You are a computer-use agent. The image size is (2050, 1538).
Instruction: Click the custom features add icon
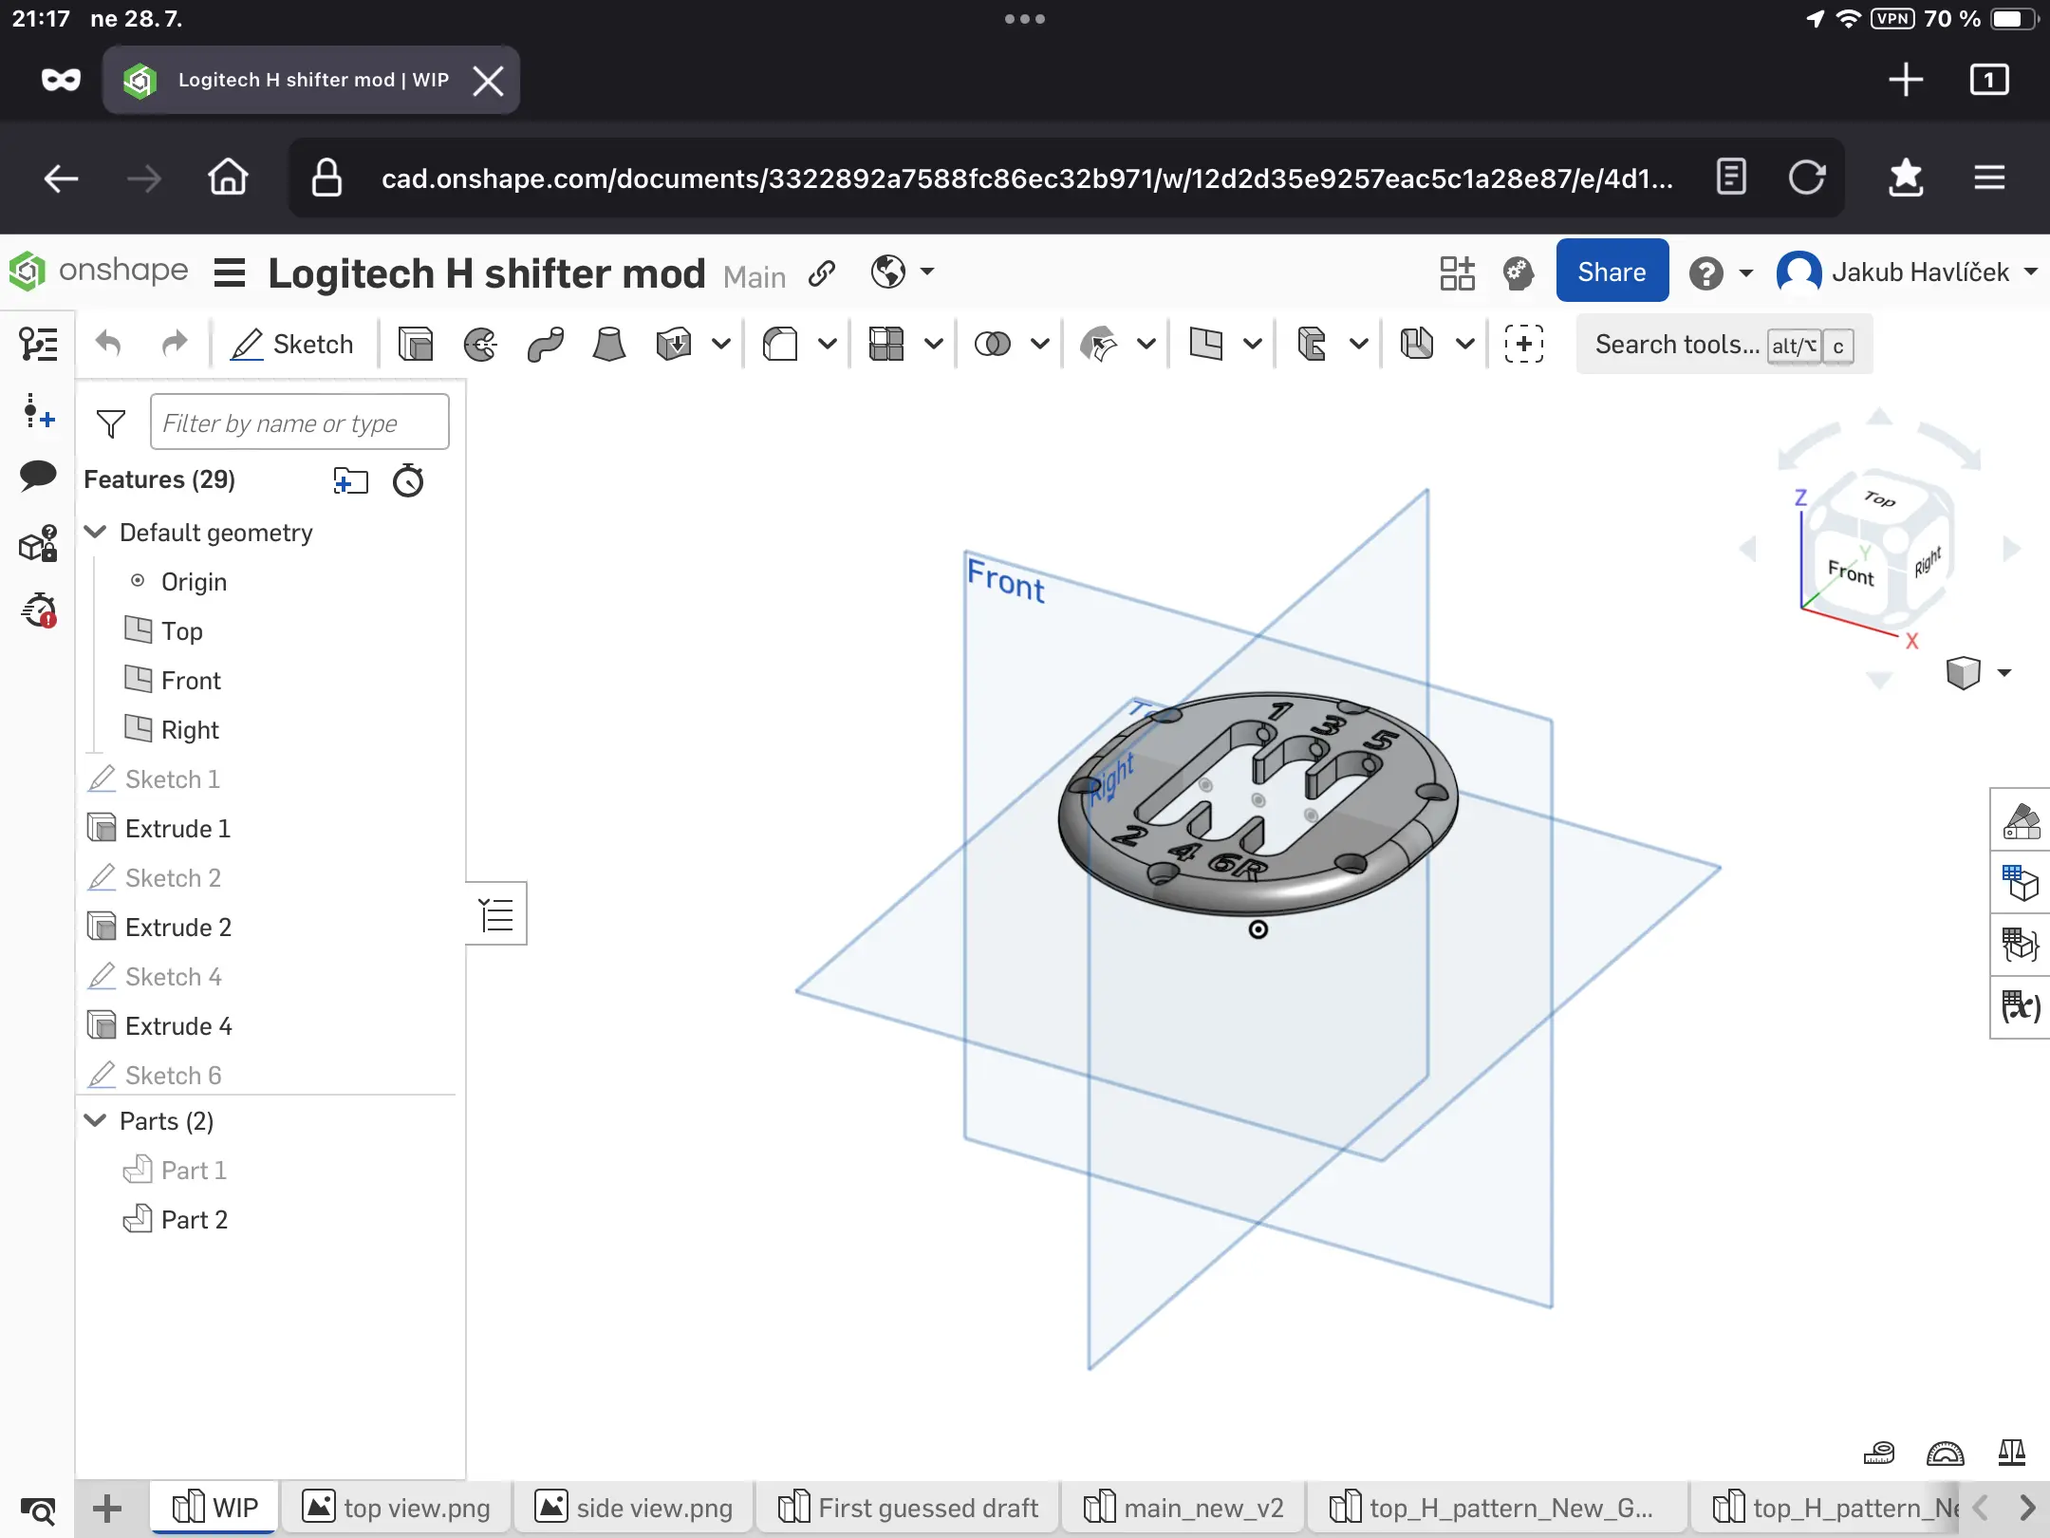(x=1524, y=344)
